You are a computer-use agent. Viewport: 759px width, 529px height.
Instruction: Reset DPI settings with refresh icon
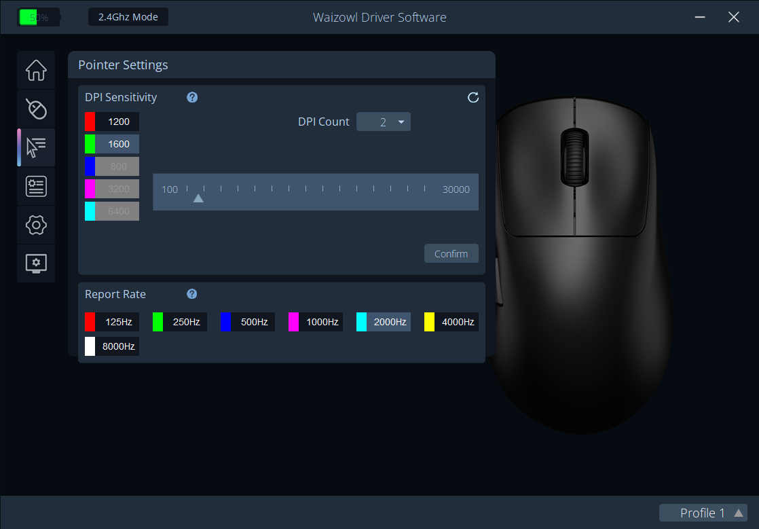pyautogui.click(x=473, y=97)
